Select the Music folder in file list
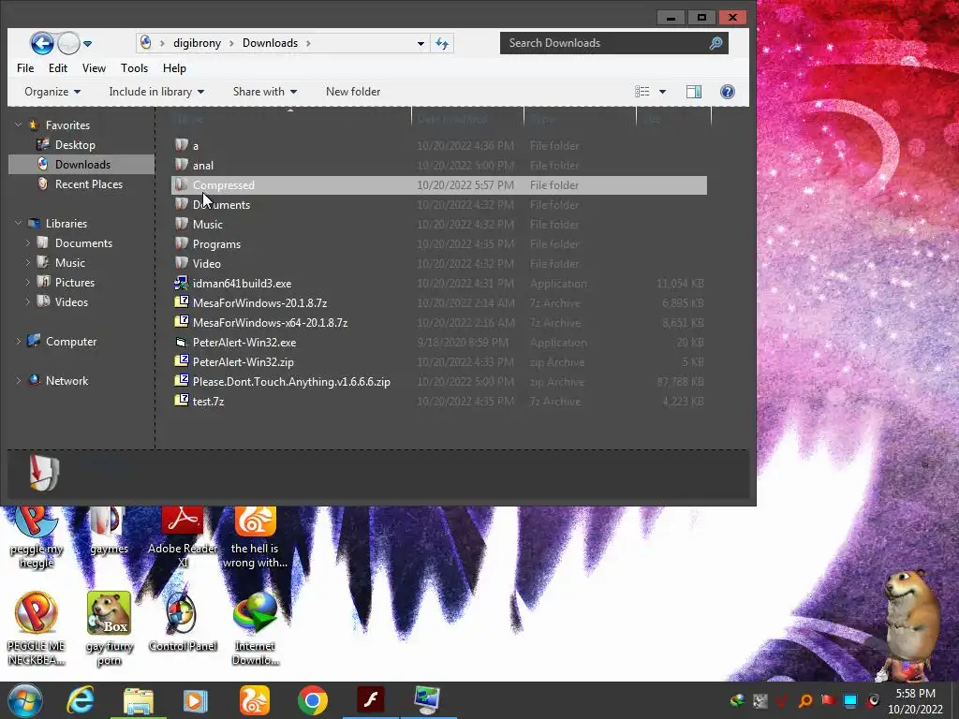The height and width of the screenshot is (719, 959). tap(207, 225)
